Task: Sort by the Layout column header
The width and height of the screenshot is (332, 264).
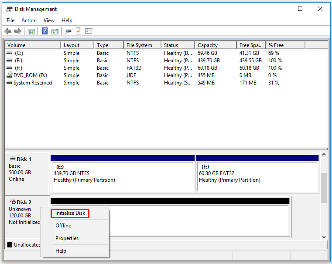Action: 78,45
